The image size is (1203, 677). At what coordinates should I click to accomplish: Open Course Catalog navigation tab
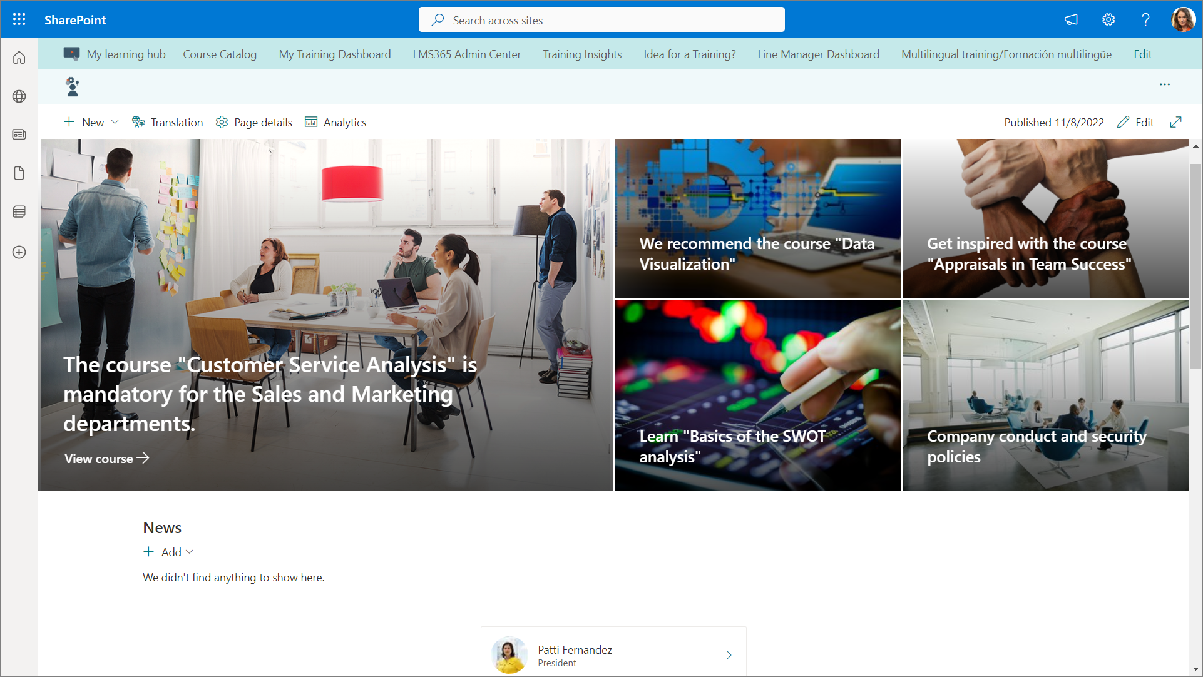click(220, 54)
